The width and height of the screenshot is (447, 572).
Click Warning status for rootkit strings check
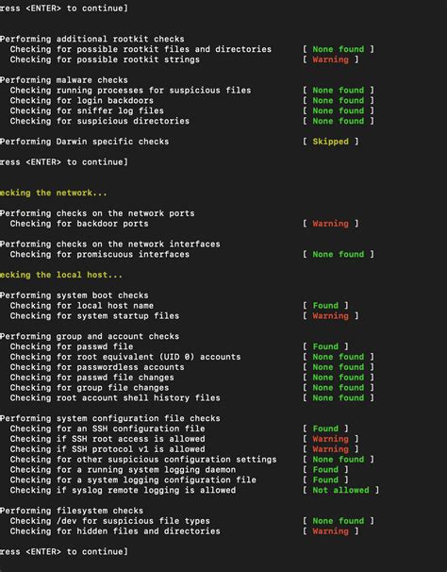[x=330, y=59]
